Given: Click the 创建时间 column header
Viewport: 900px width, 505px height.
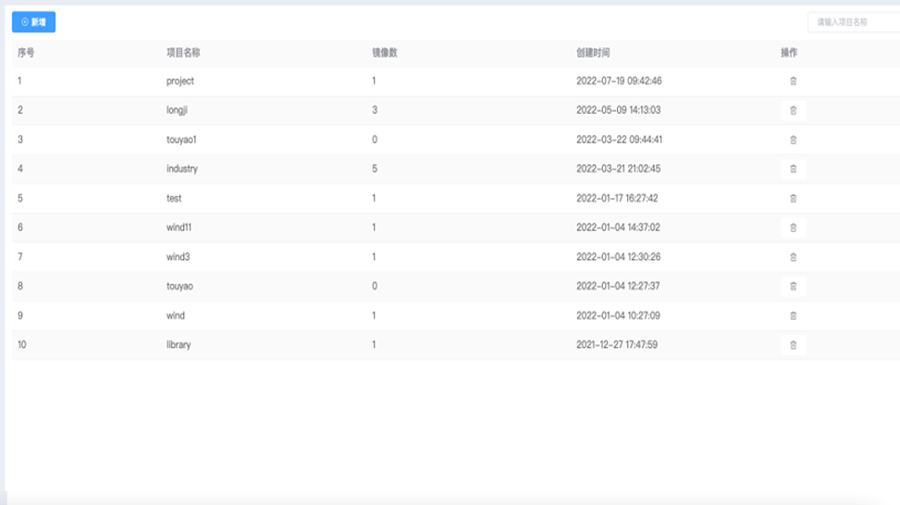Looking at the screenshot, I should tap(593, 53).
